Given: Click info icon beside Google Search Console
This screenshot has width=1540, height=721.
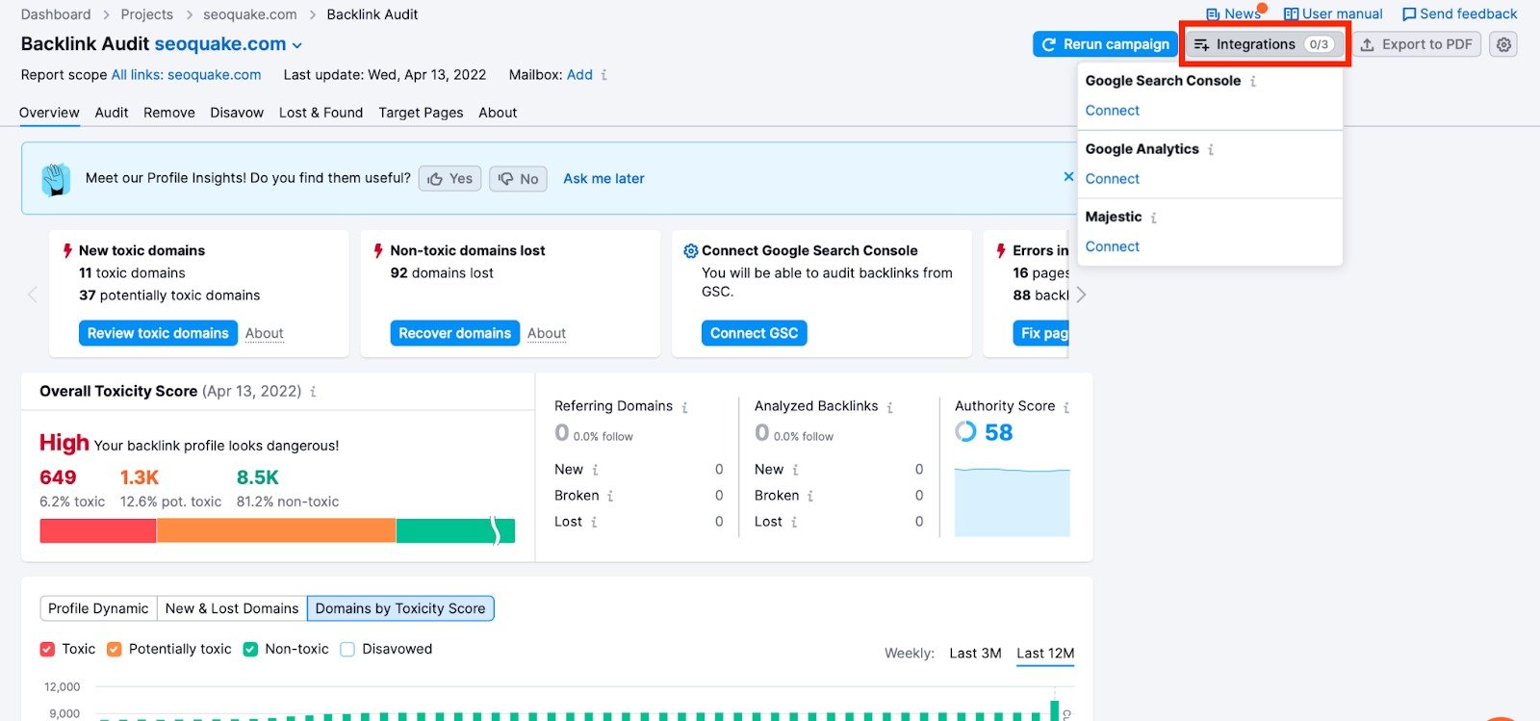Looking at the screenshot, I should [1253, 82].
